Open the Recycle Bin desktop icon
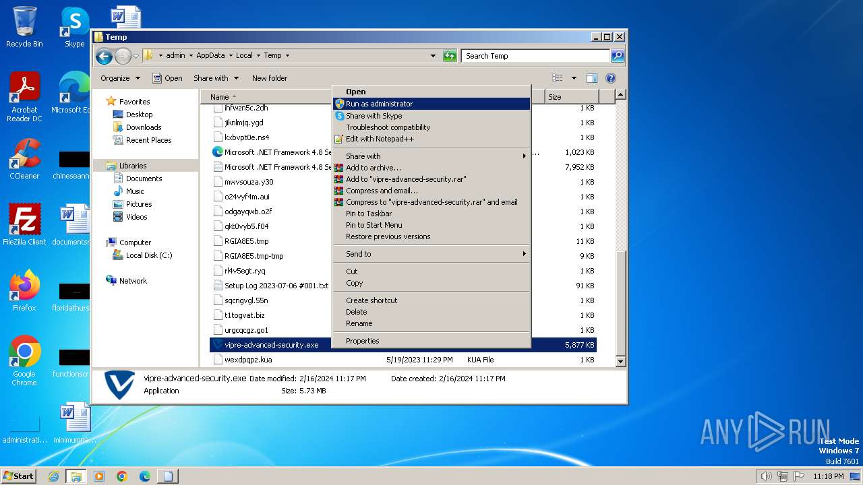Viewport: 863px width, 485px height. pos(24,27)
